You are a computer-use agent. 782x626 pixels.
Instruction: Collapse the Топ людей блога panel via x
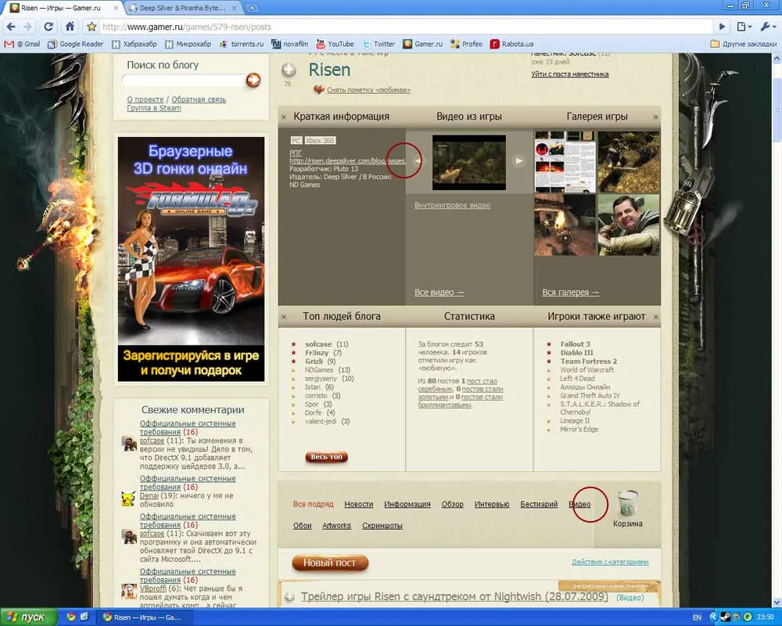pos(284,316)
